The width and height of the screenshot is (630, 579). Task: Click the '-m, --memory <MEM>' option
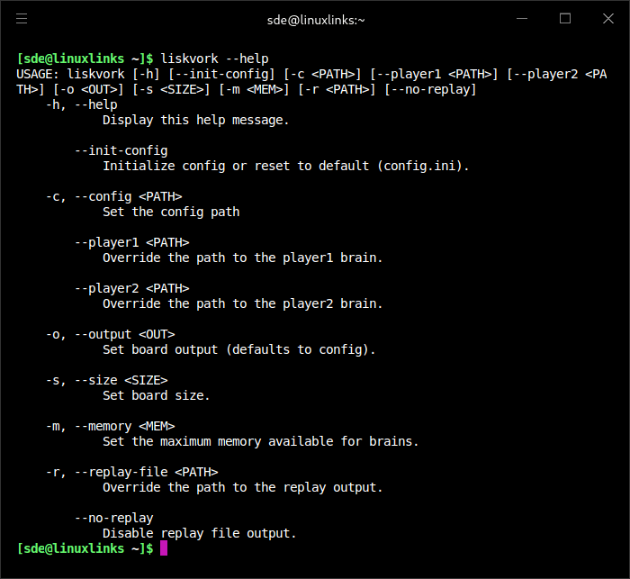click(110, 426)
